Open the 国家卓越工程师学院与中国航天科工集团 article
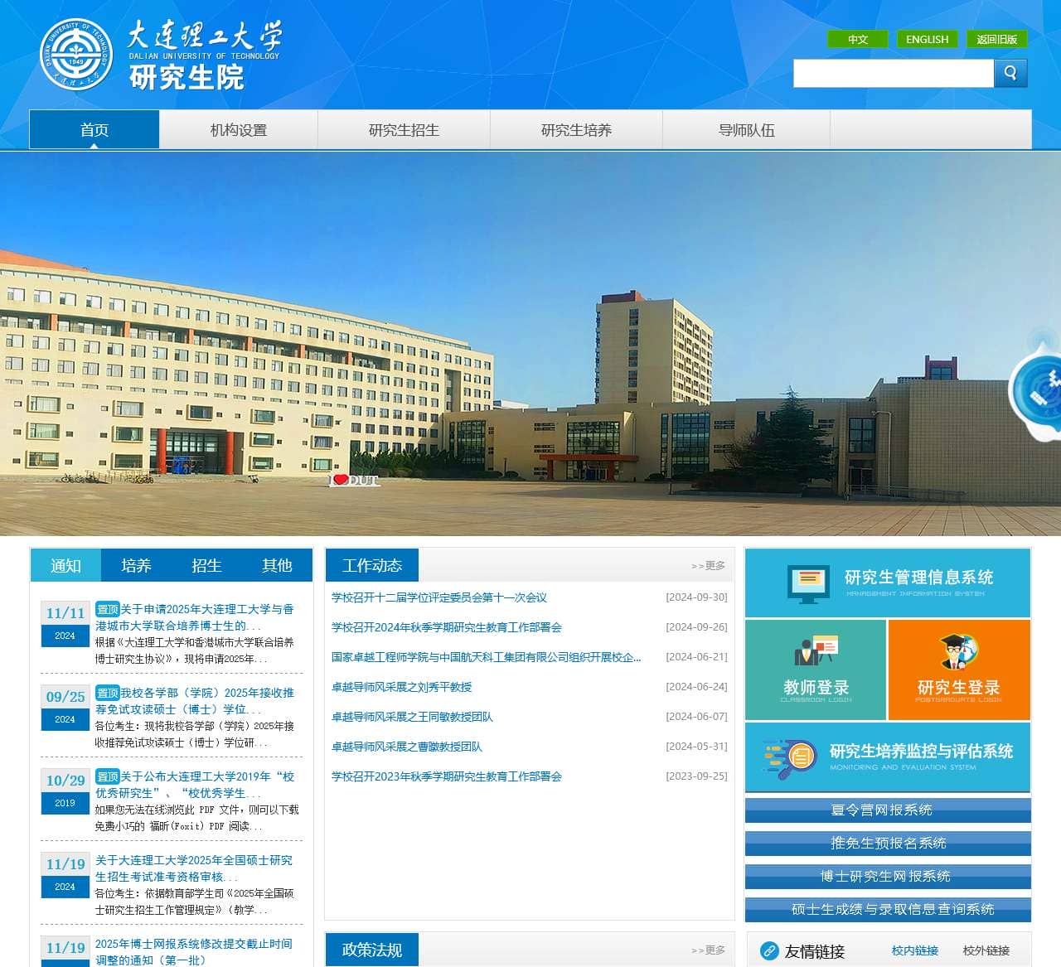Viewport: 1061px width, 967px height. [x=487, y=657]
